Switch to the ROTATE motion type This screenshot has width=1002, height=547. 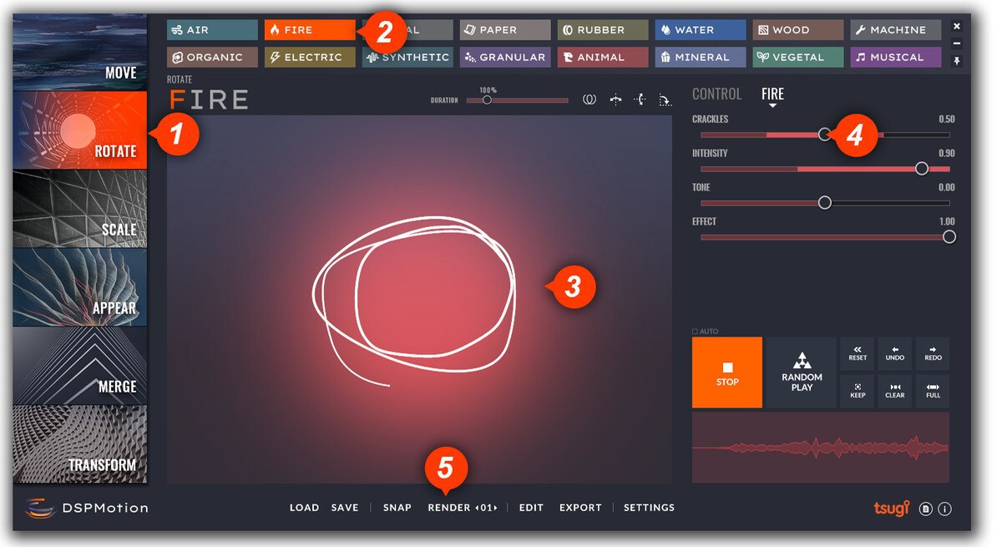[x=80, y=130]
